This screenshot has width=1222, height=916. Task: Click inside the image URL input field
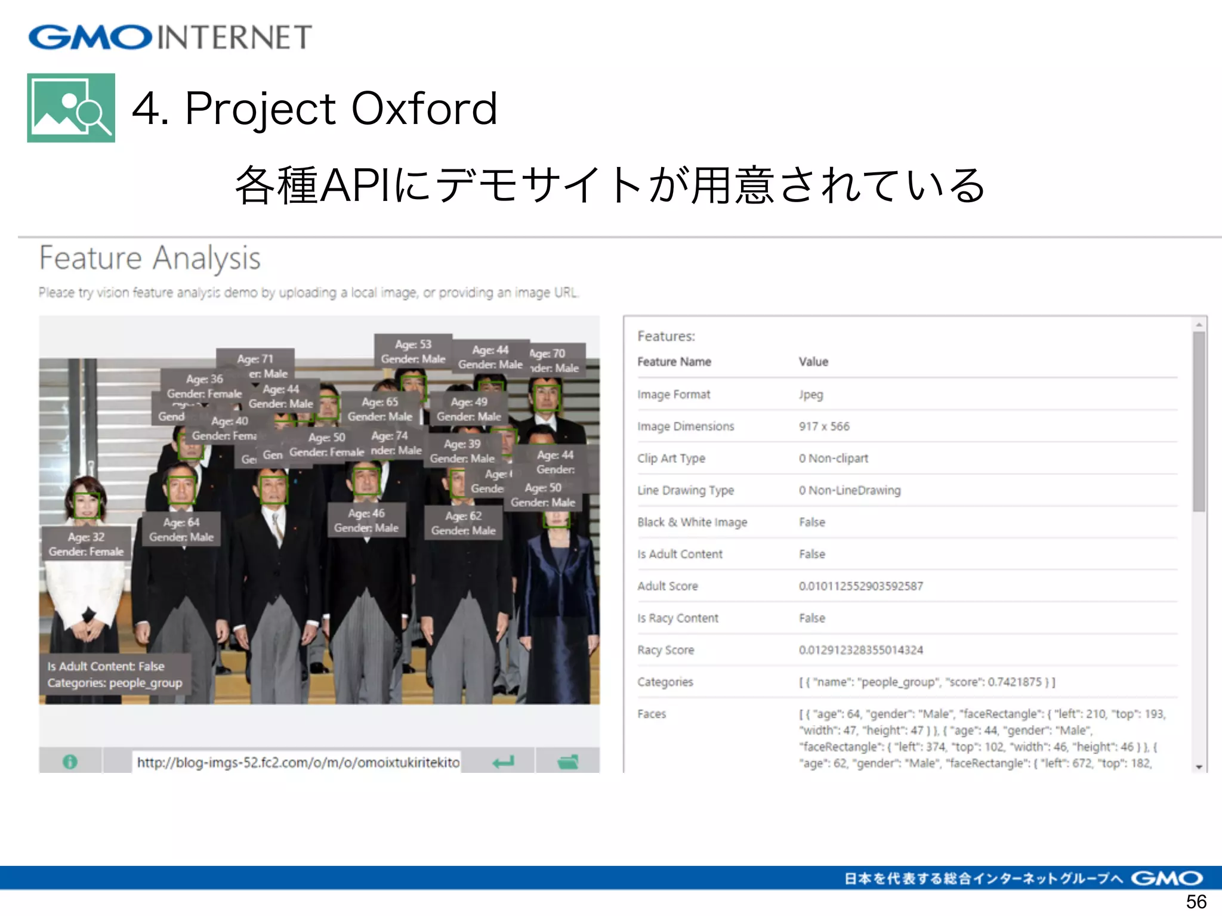coord(297,762)
